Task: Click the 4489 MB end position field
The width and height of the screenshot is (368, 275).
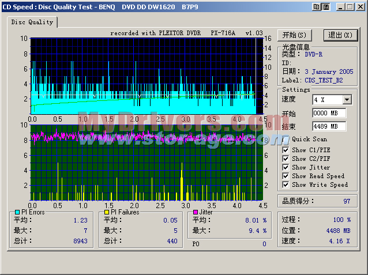Action: coord(329,126)
